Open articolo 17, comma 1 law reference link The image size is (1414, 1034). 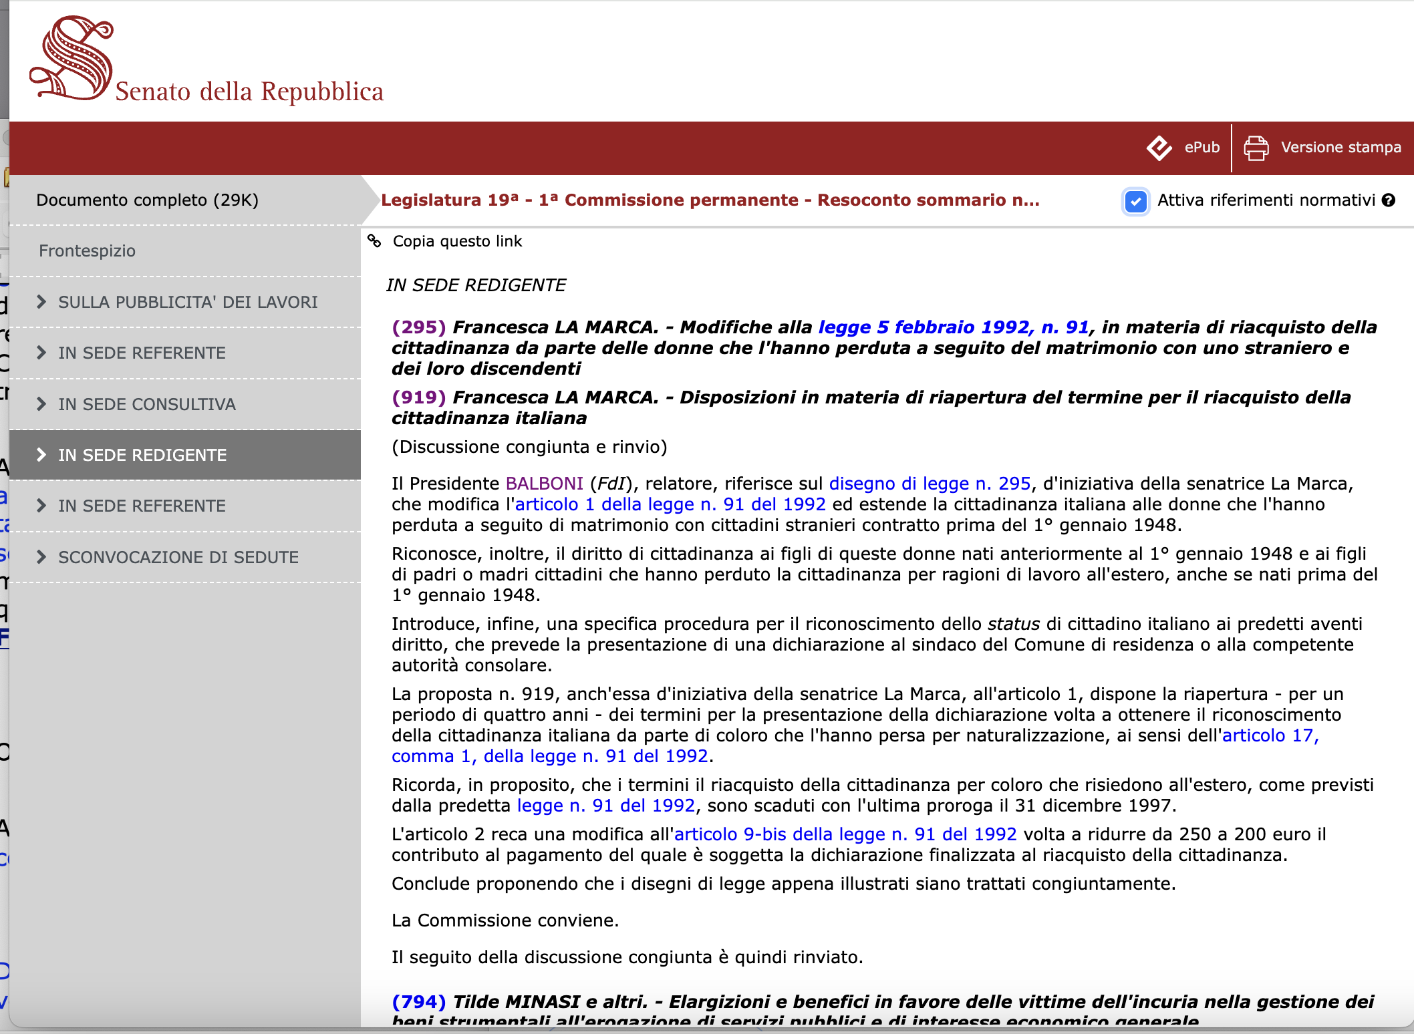1271,735
